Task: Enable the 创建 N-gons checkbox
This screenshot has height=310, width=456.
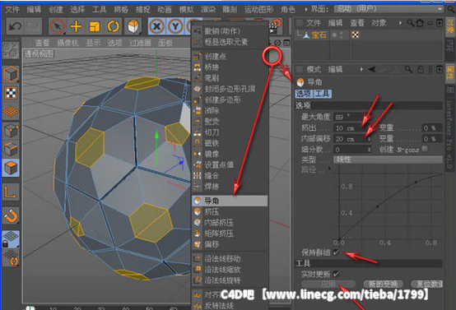Action: point(425,149)
